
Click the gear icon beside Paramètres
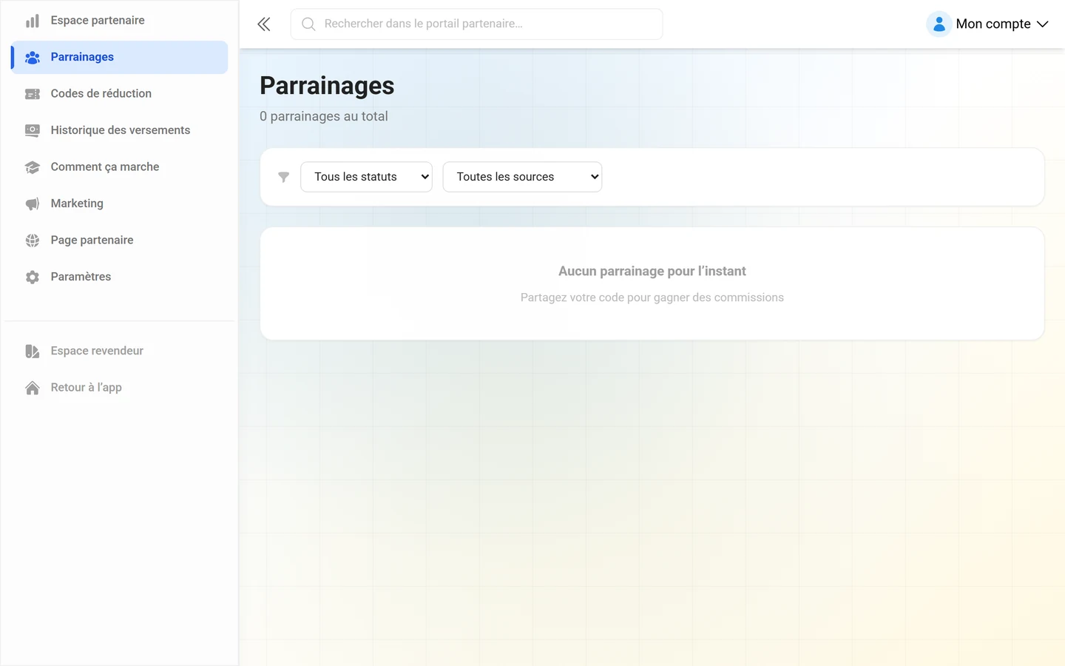33,277
